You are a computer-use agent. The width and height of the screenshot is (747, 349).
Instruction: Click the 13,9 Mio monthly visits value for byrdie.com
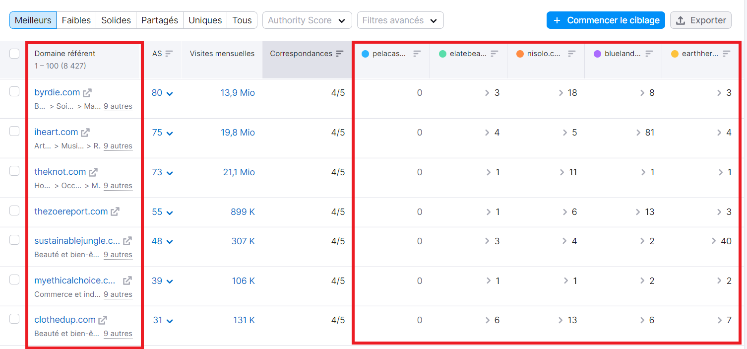pyautogui.click(x=237, y=93)
